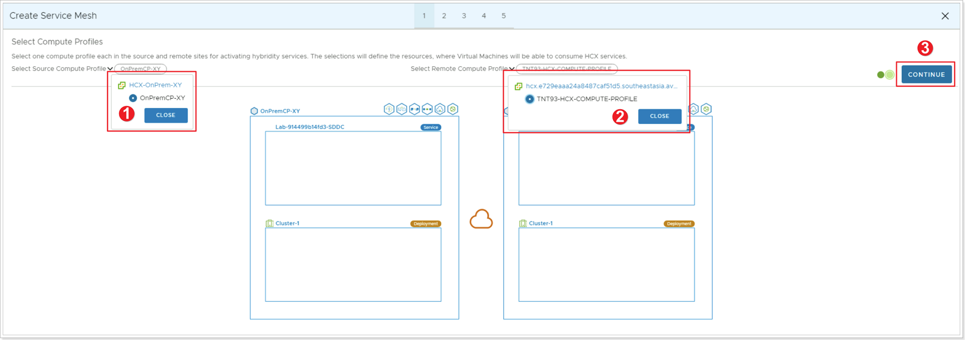The height and width of the screenshot is (340, 965).
Task: Click the Deployment badge on remote Cluster-1
Action: pyautogui.click(x=679, y=224)
